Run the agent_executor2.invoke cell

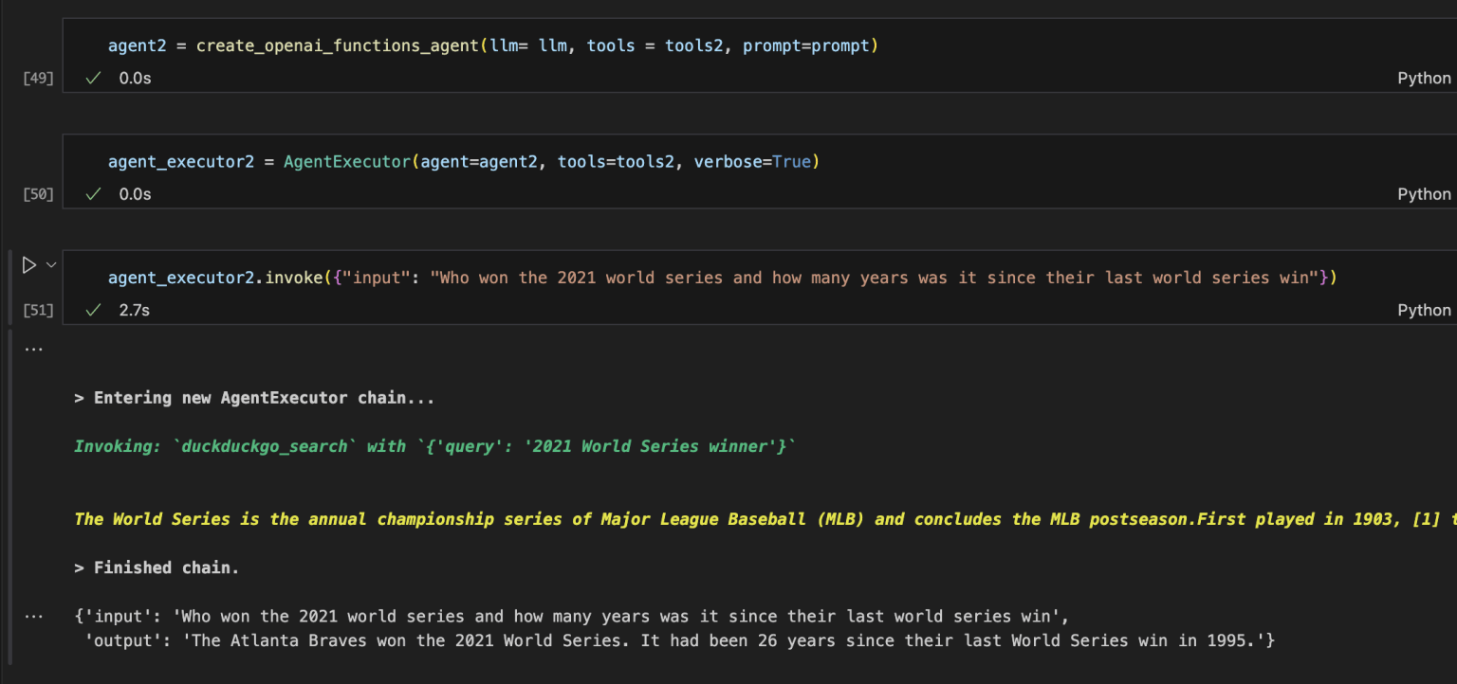[29, 265]
